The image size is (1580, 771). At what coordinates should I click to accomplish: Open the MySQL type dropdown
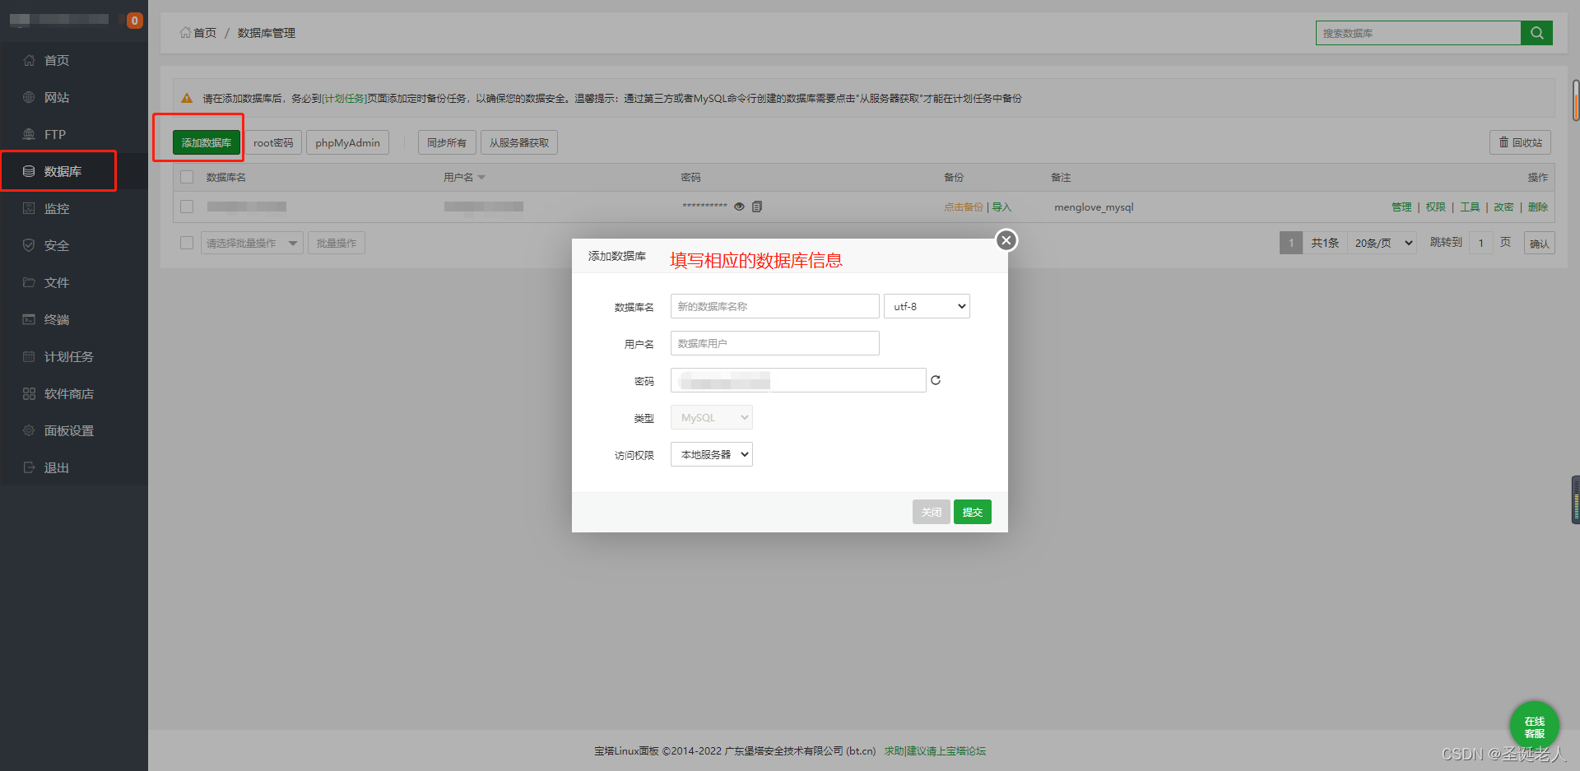click(x=712, y=417)
